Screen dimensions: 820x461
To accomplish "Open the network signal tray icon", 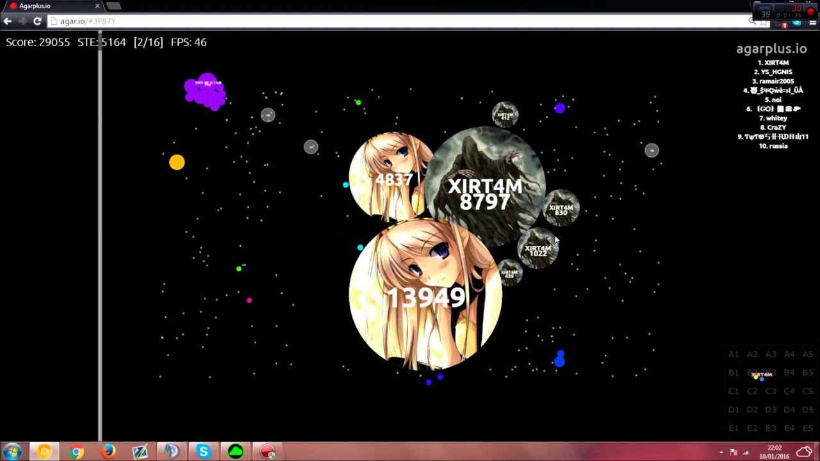I will pos(746,453).
